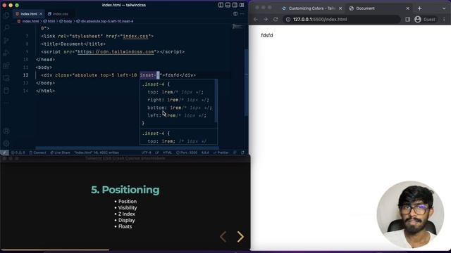Open errors and warnings count in status bar
Screen dimensions: 451x253
click(18, 153)
